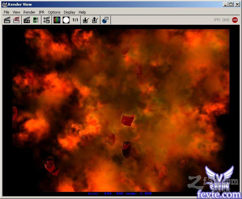242x199 pixels.
Task: Click the Redo Previous Render clapperboard icon
Action: click(x=7, y=20)
